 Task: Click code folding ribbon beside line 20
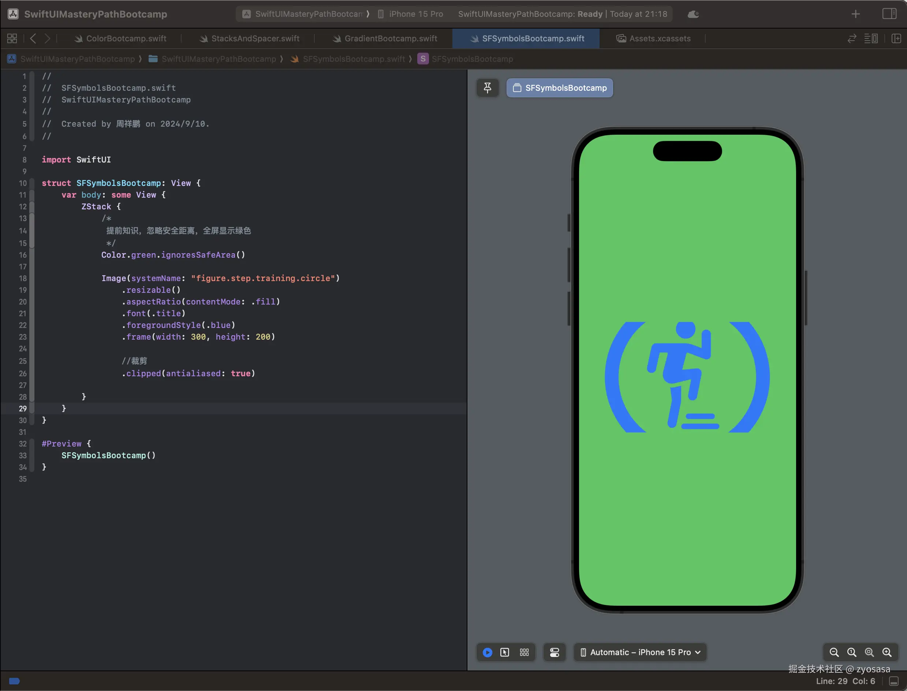point(32,302)
